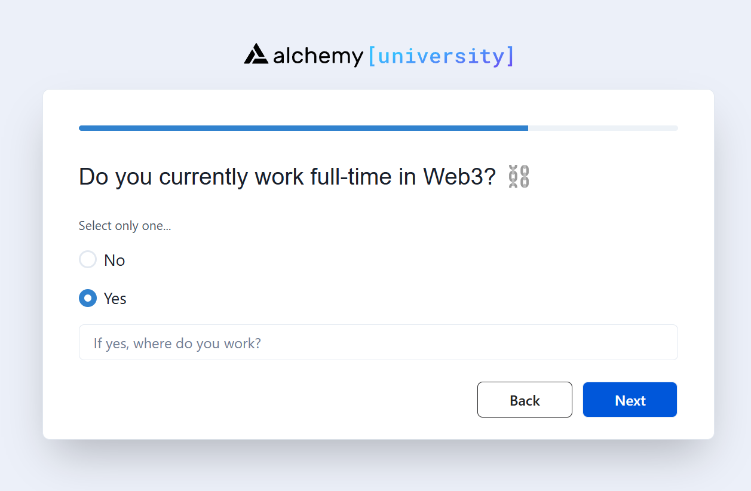Click the top portion of the DNA icon
The height and width of the screenshot is (491, 751).
coord(519,170)
